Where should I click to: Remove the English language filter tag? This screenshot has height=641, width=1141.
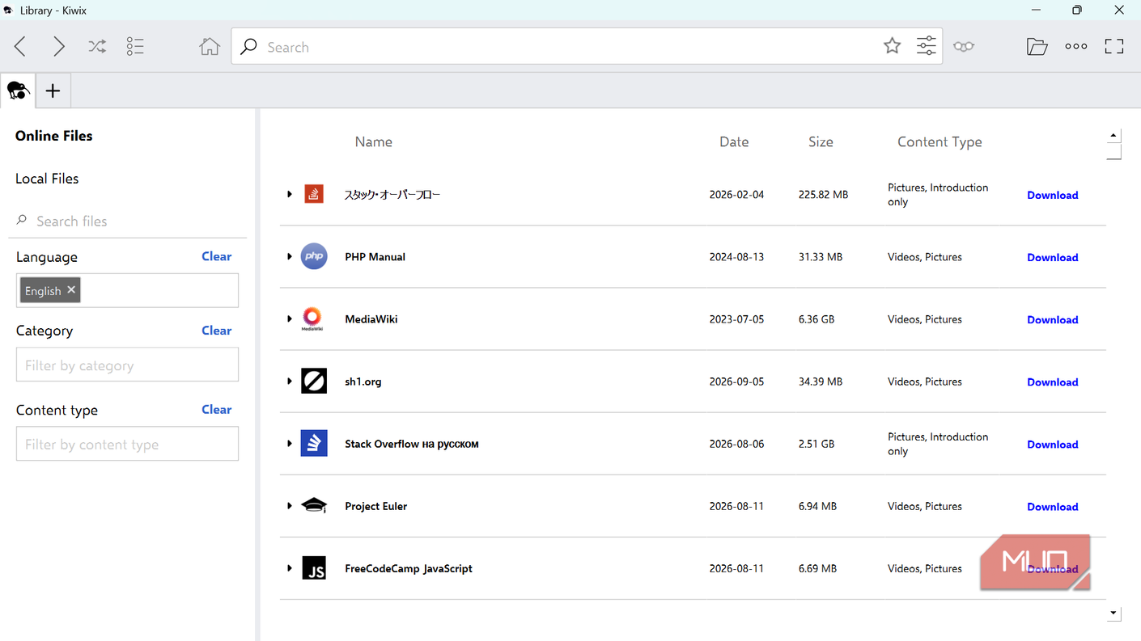coord(71,289)
